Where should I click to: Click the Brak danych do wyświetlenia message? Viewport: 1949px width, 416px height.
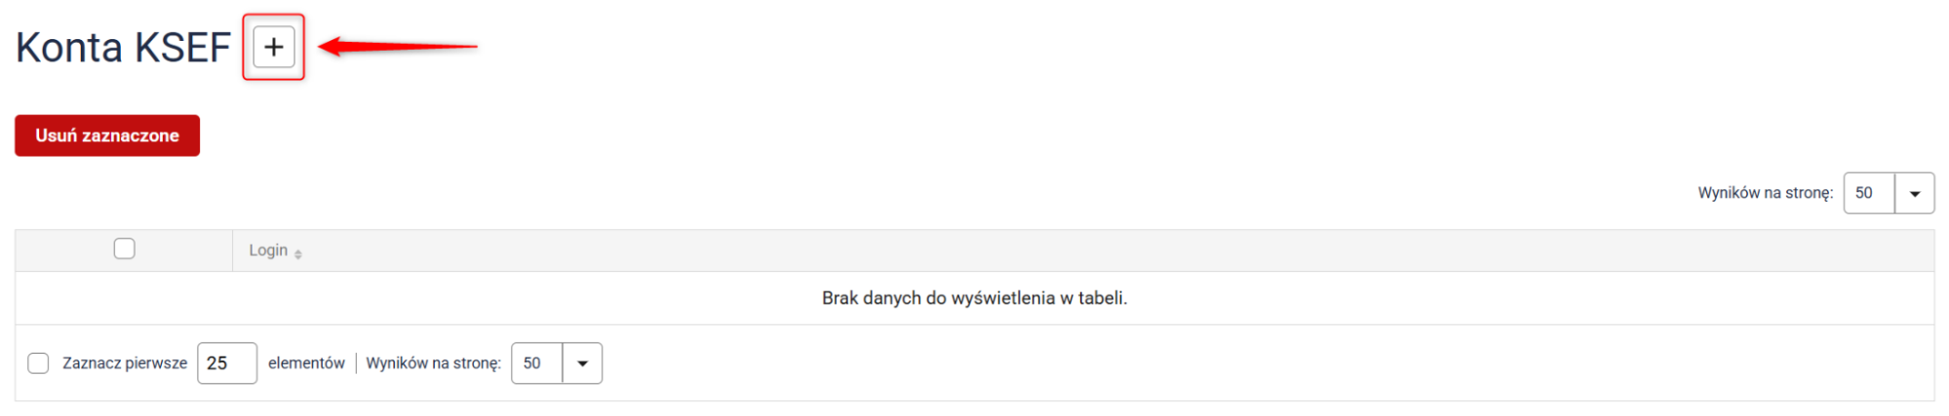974,298
